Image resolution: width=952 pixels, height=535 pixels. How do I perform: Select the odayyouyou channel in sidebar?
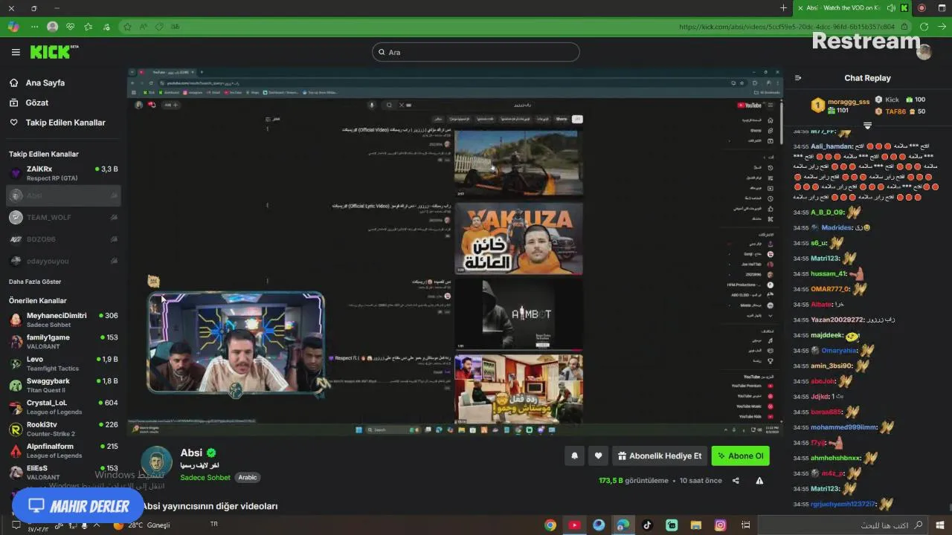pos(63,261)
